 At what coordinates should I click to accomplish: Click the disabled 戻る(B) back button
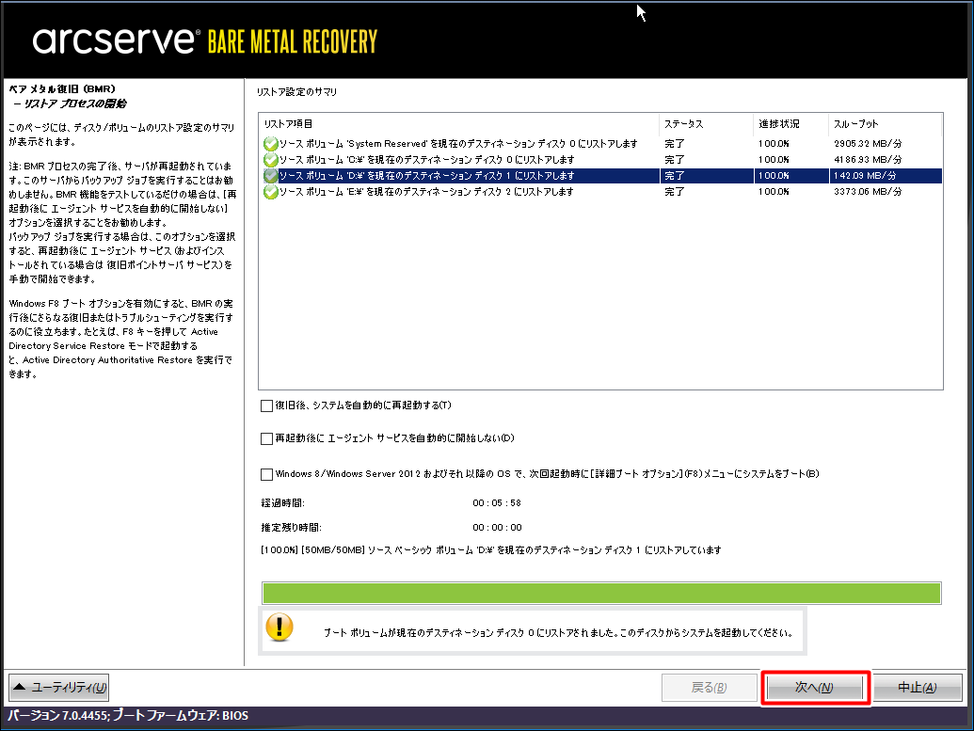tap(709, 688)
